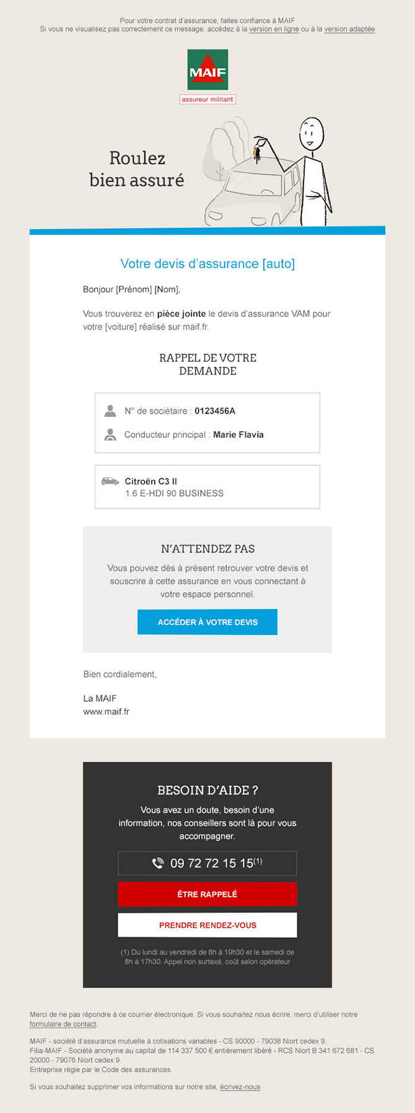This screenshot has height=1113, width=415.
Task: Click the 'assureur militant' tagline badge
Action: tap(207, 99)
